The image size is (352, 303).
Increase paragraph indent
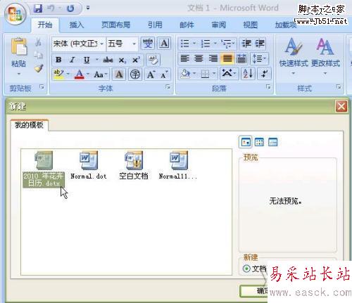(x=260, y=44)
